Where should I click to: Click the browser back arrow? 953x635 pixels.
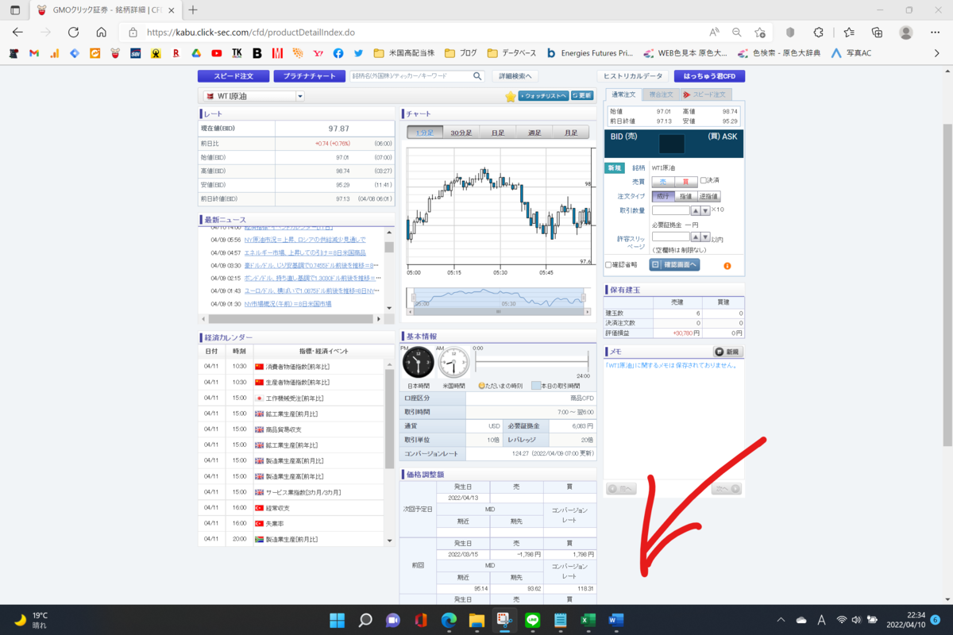pyautogui.click(x=18, y=32)
